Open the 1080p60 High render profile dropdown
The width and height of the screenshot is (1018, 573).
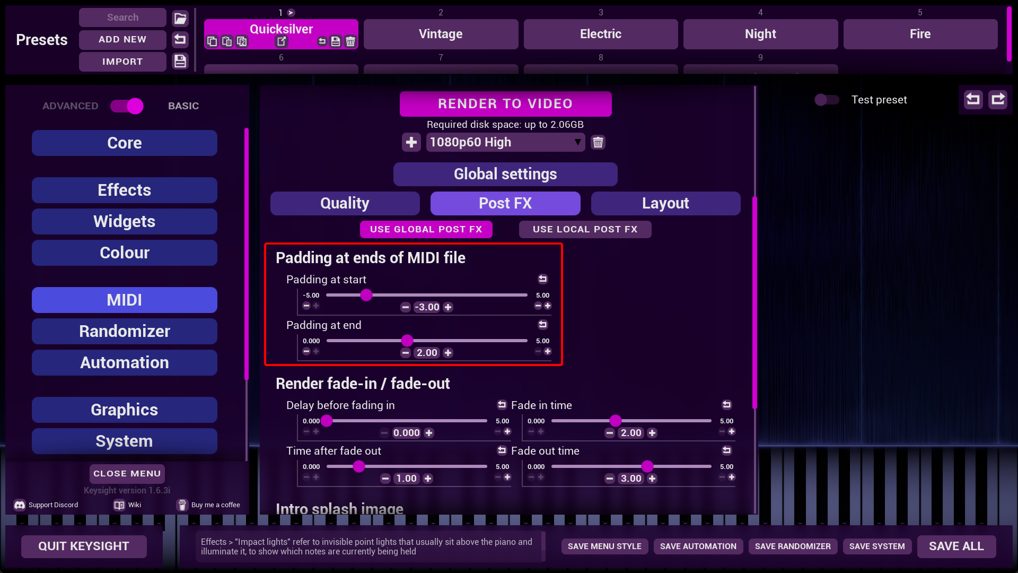[505, 142]
